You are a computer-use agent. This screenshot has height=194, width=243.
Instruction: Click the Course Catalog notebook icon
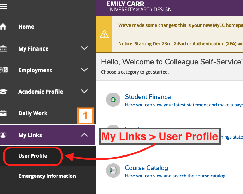113,170
